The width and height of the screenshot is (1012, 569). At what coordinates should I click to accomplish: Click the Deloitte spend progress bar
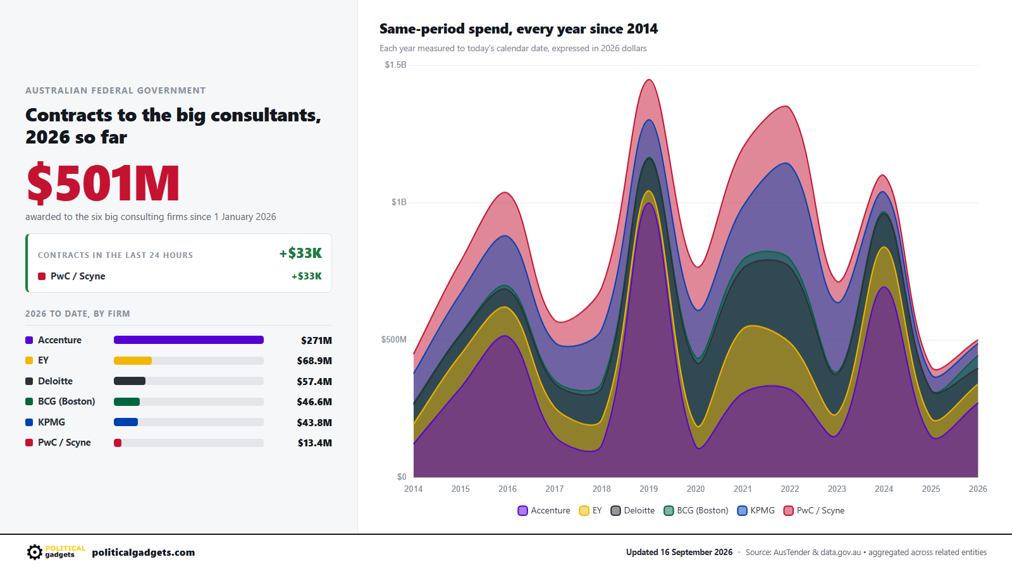[x=188, y=381]
